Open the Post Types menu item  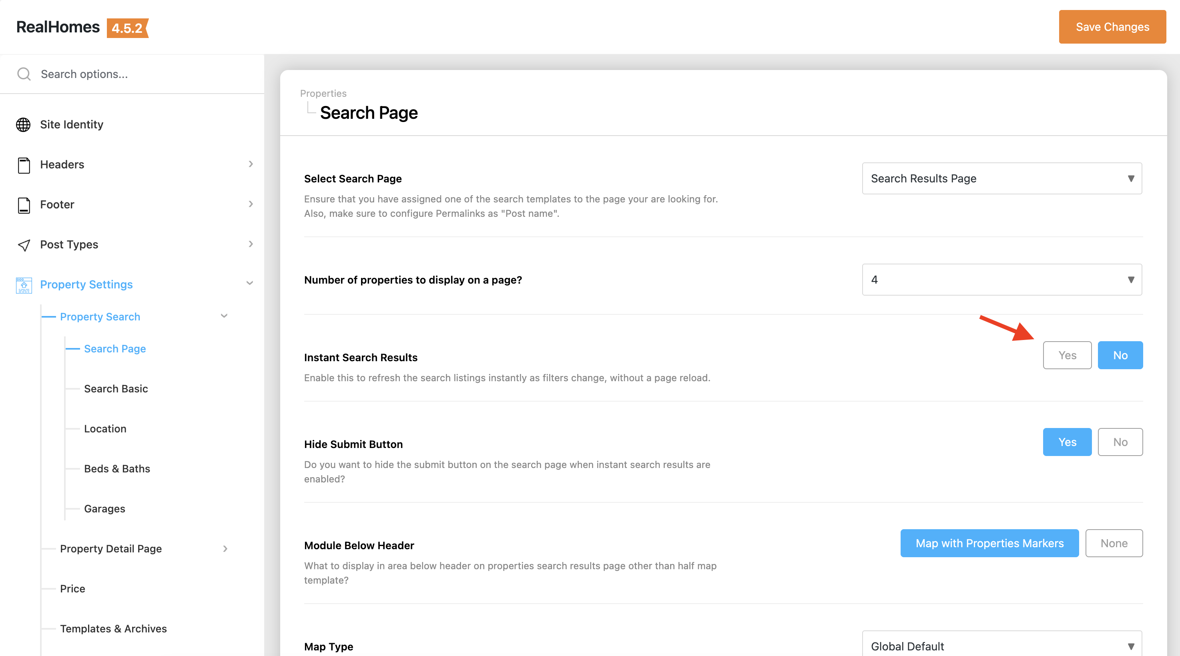[x=69, y=244]
